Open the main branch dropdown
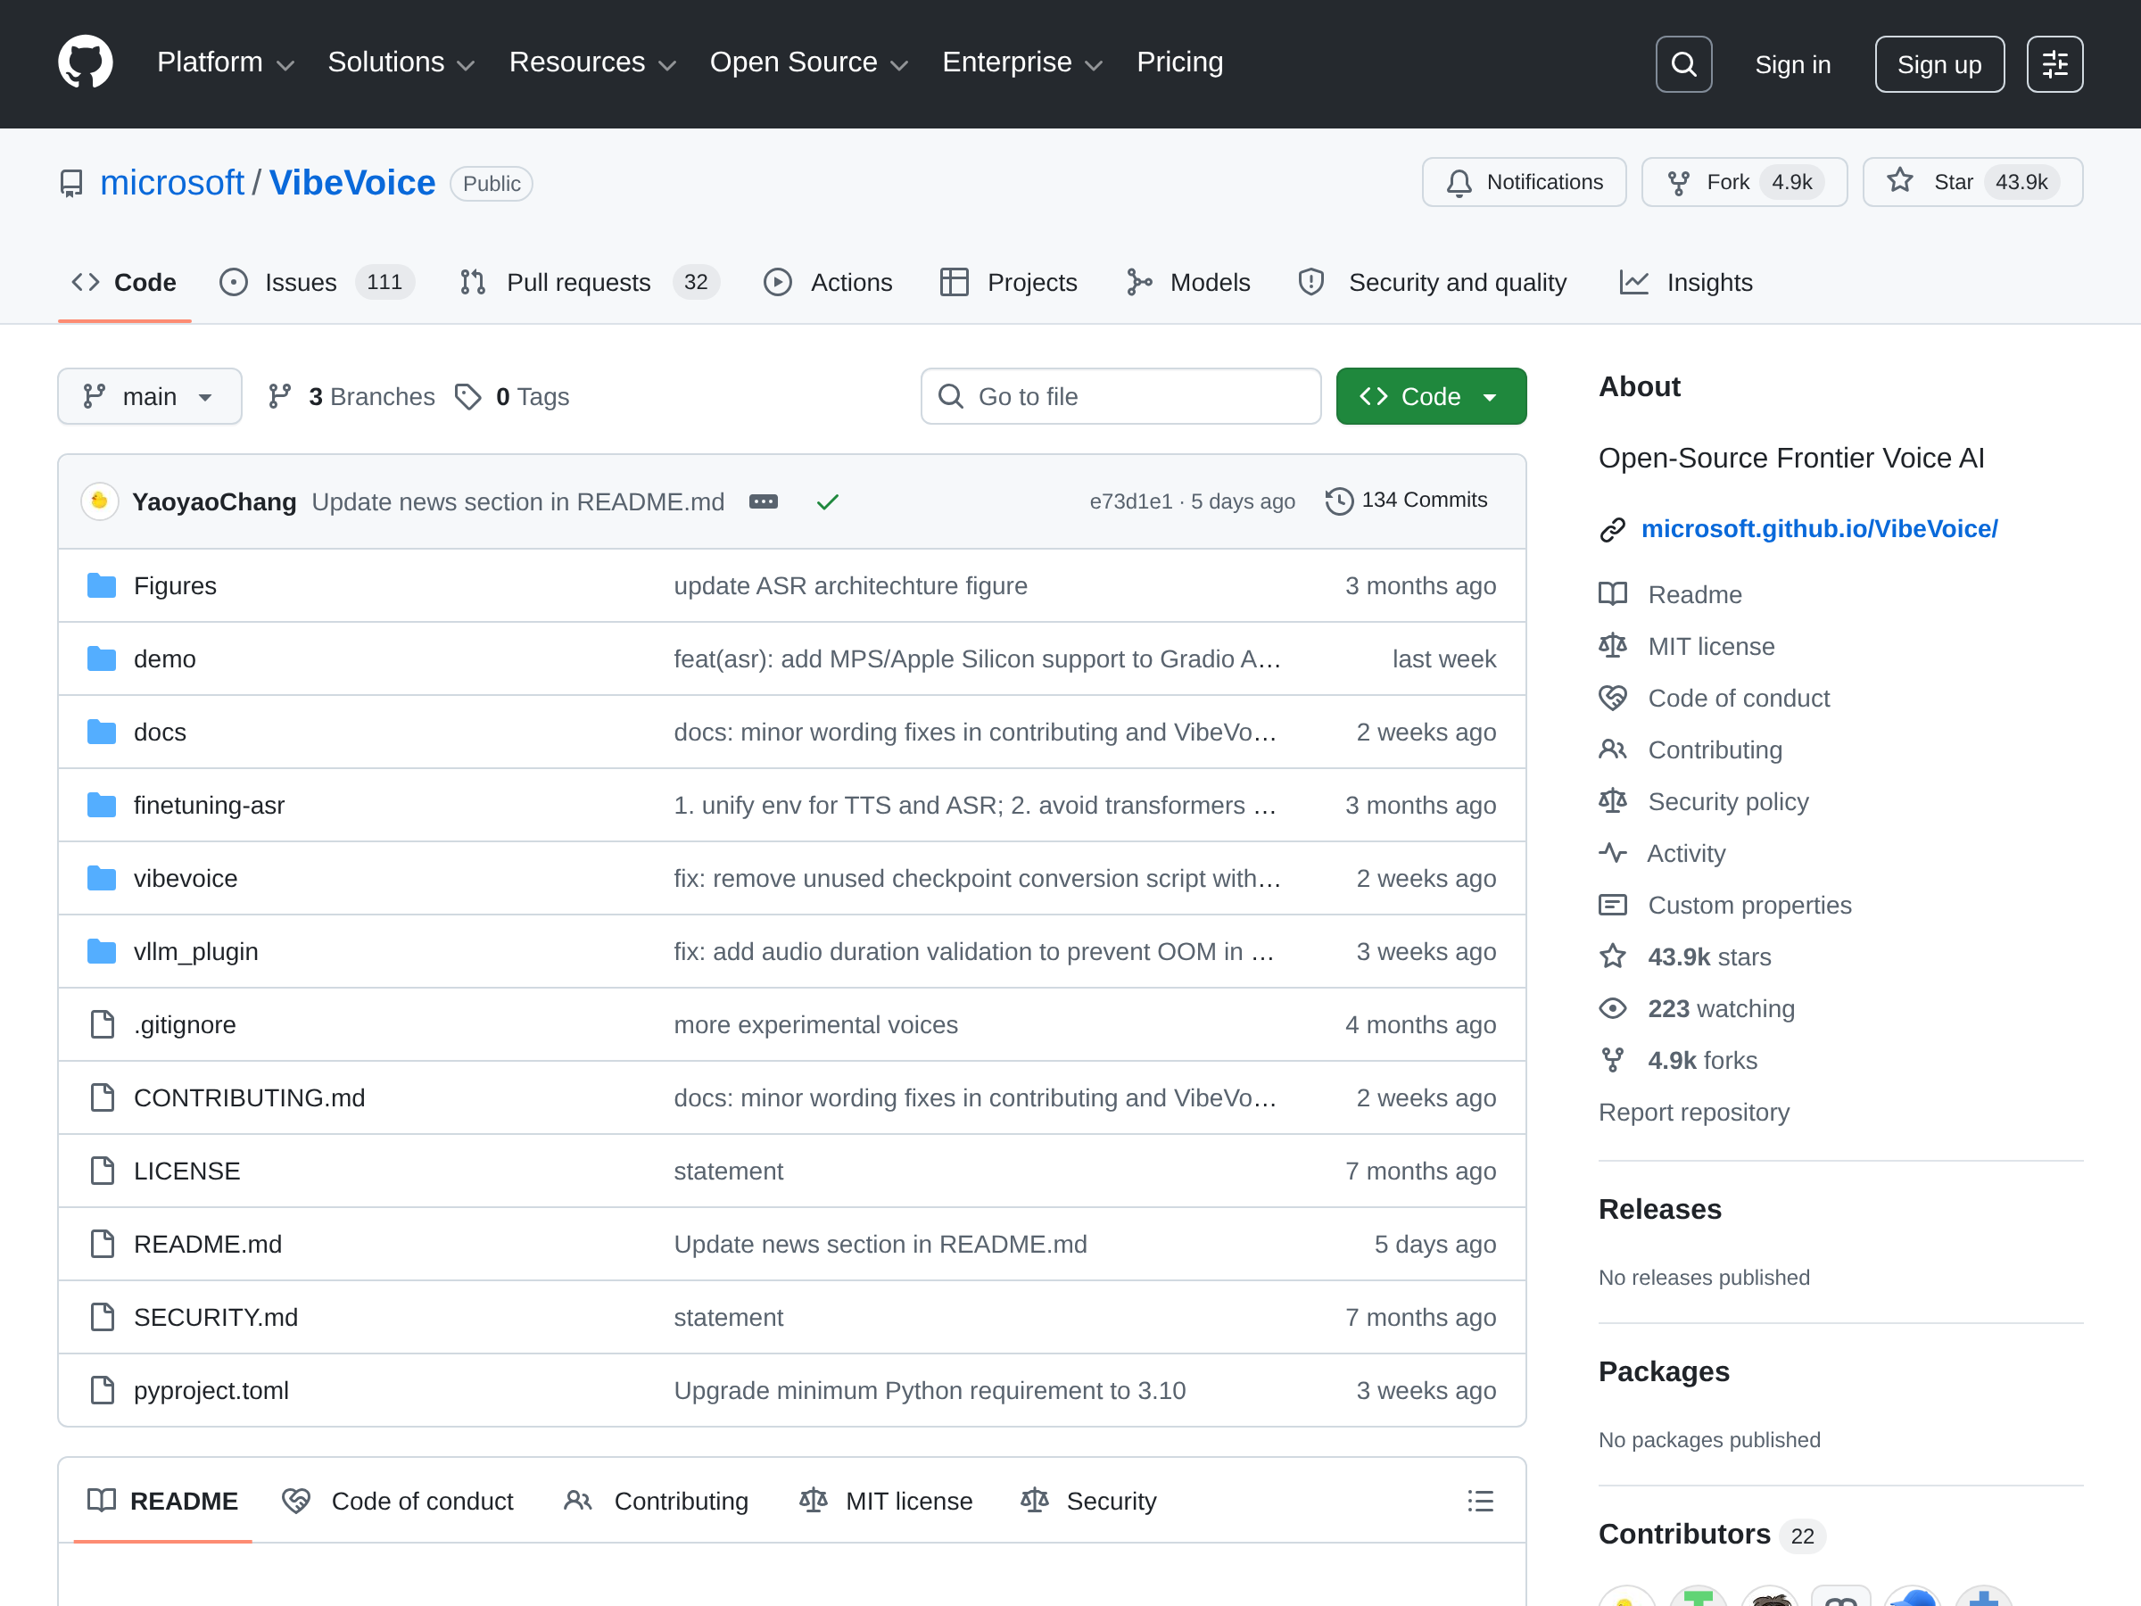Screen dimensions: 2141x1606 coord(149,396)
